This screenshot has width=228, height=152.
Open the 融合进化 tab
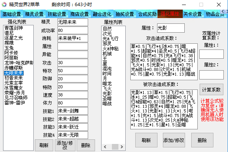coord(102,14)
